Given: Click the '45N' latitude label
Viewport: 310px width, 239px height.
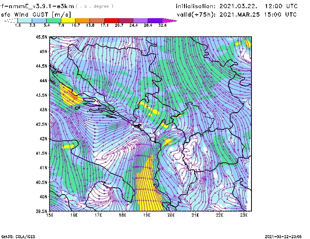Looking at the screenshot, I should click(43, 51).
